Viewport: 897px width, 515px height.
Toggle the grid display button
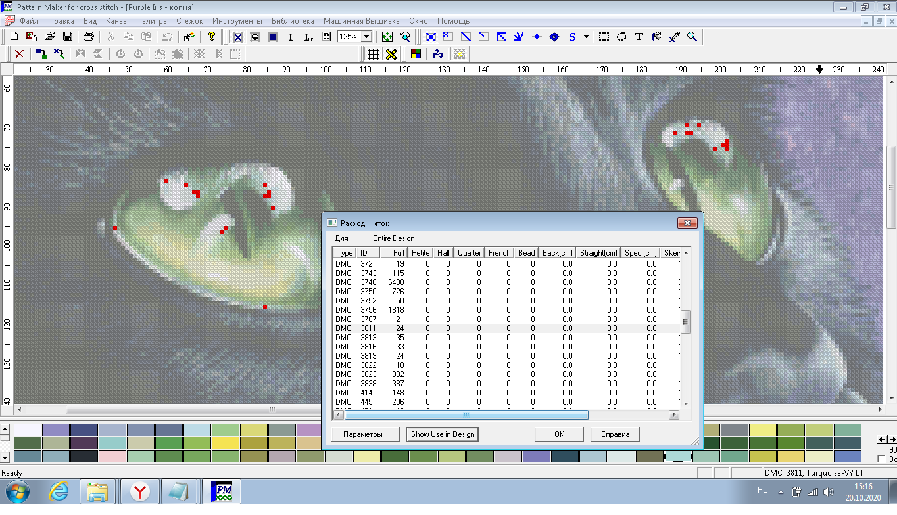click(x=374, y=55)
